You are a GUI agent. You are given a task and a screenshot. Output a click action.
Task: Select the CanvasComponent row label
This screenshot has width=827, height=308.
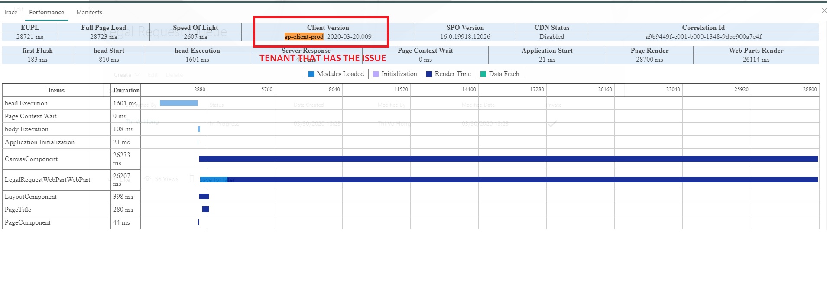click(x=31, y=159)
